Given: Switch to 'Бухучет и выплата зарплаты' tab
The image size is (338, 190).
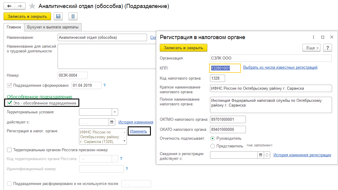Looking at the screenshot, I should 53,27.
